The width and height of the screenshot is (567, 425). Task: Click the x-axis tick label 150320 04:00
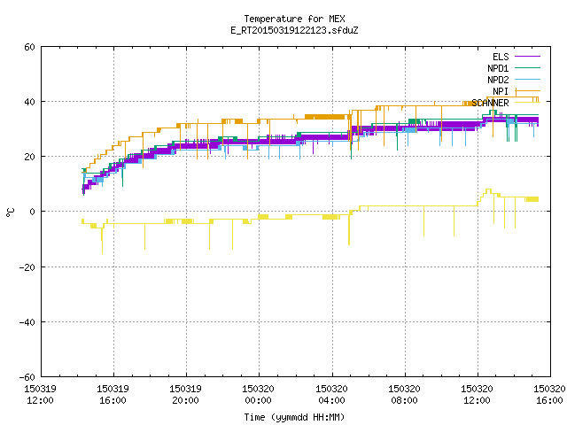coord(331,395)
